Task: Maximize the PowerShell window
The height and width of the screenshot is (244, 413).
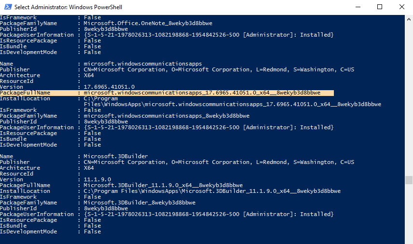Action: 380,7
